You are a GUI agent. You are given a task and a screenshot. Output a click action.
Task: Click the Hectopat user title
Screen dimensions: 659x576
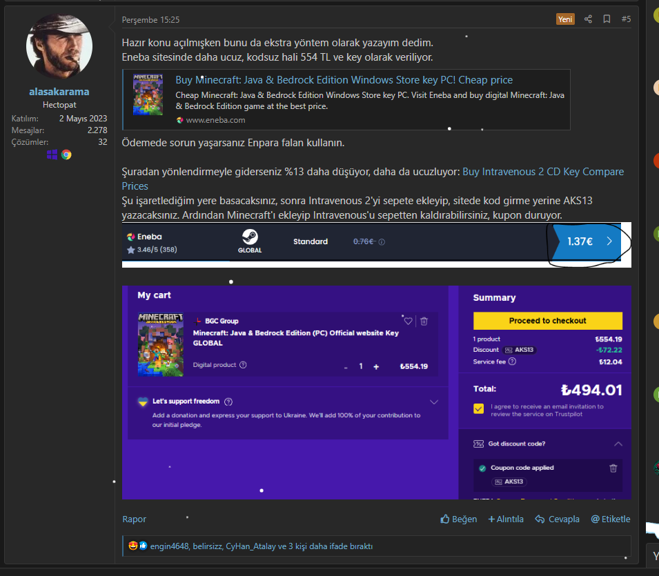click(59, 105)
